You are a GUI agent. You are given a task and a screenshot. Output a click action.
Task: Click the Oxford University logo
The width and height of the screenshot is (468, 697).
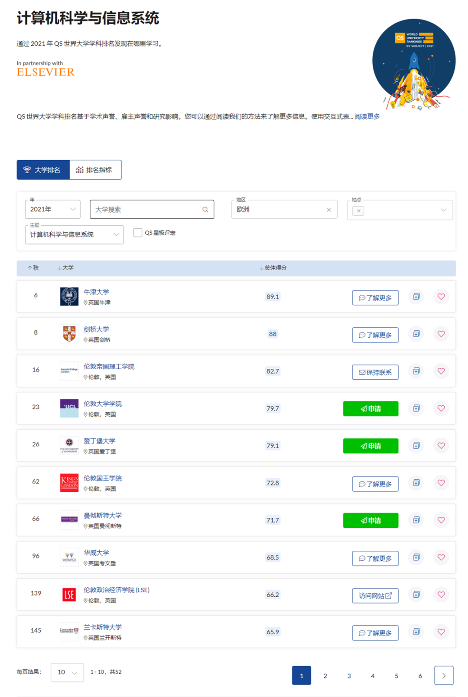point(69,297)
